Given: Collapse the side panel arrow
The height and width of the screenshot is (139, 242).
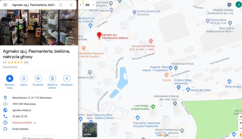Looking at the screenshot, I should pyautogui.click(x=80, y=5).
